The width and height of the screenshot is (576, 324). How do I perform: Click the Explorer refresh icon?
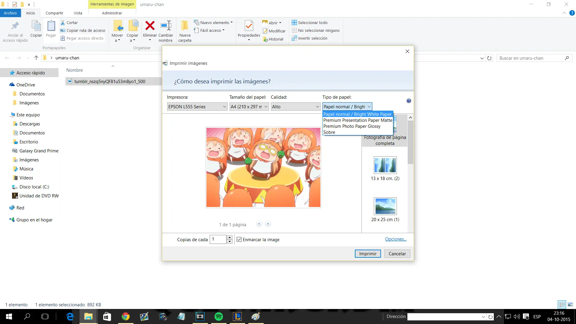point(489,58)
